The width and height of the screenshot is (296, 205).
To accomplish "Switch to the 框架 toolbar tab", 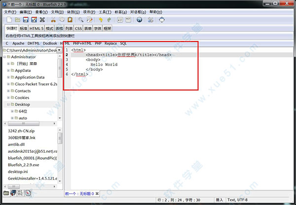I will (107, 29).
